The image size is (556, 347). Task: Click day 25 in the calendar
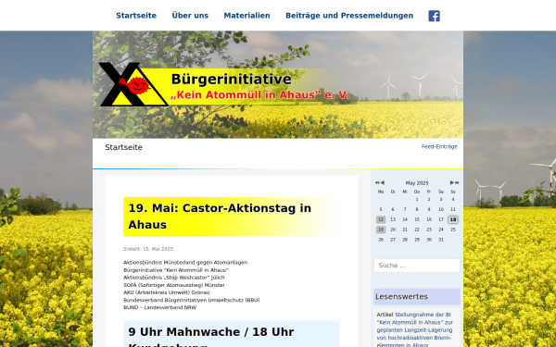(453, 229)
